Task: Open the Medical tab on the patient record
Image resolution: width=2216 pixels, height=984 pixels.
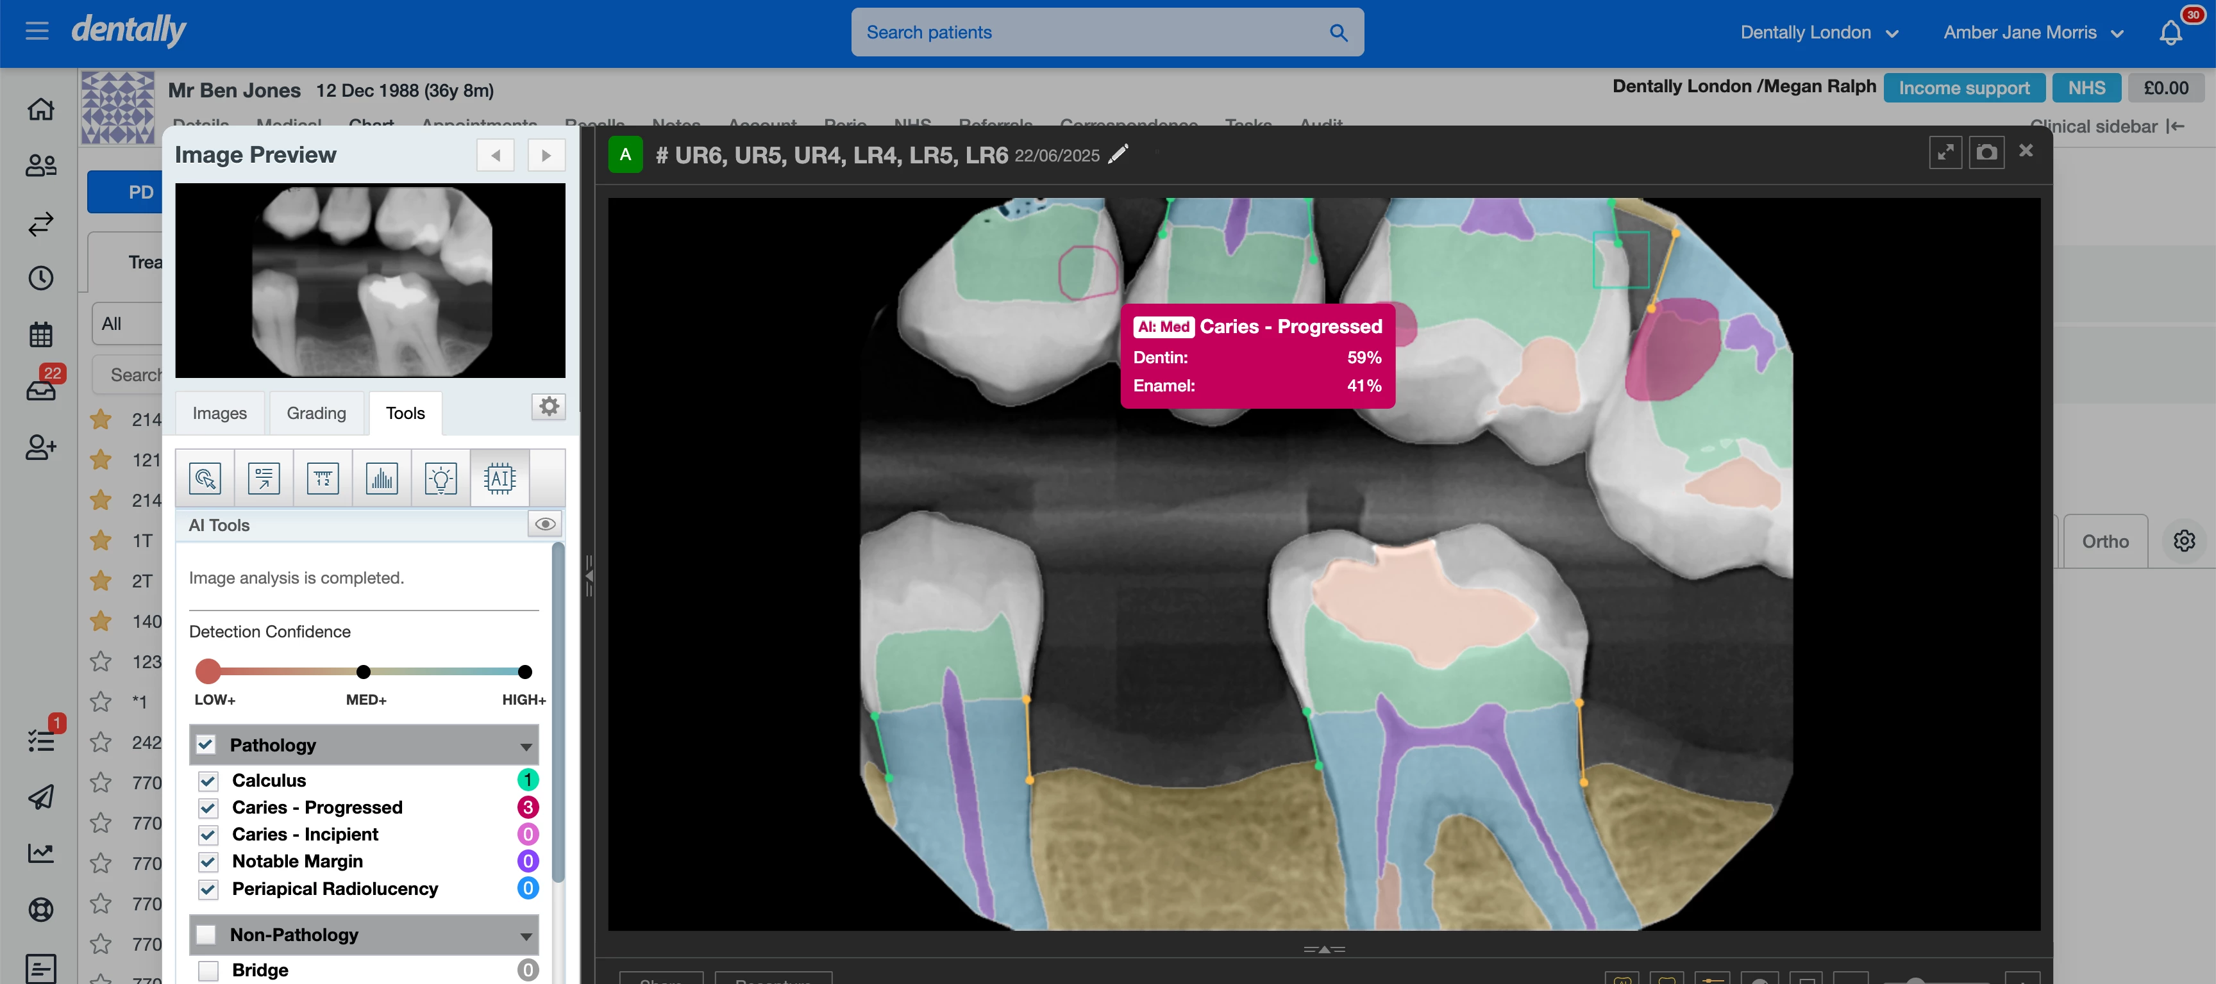Action: [288, 126]
